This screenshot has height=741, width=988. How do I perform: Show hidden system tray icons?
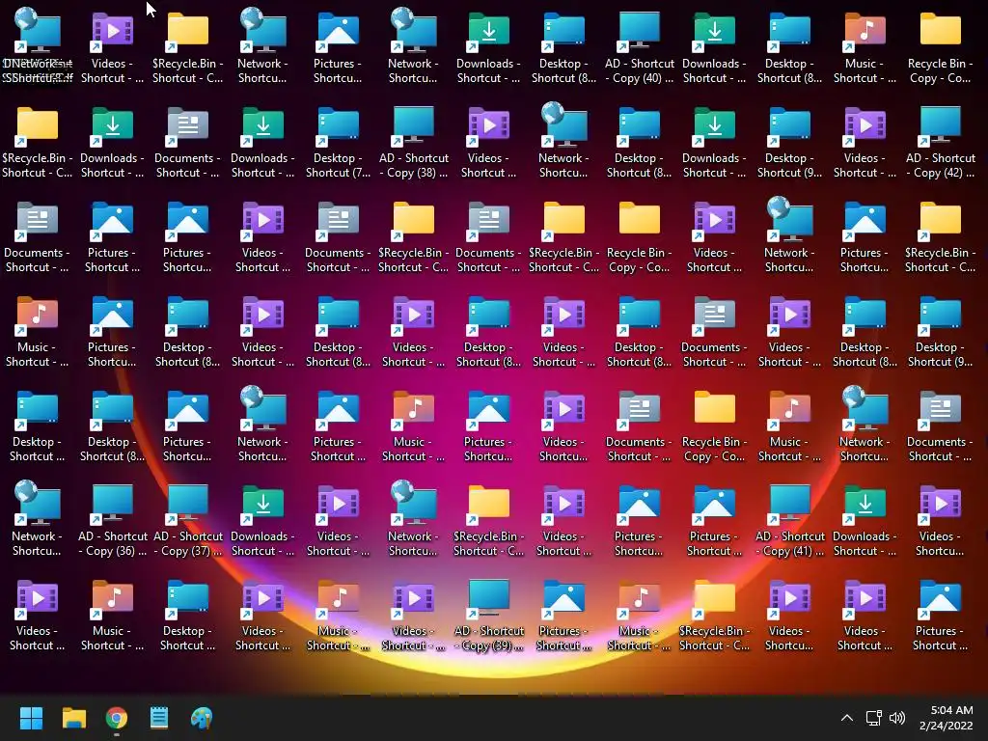[x=847, y=718]
